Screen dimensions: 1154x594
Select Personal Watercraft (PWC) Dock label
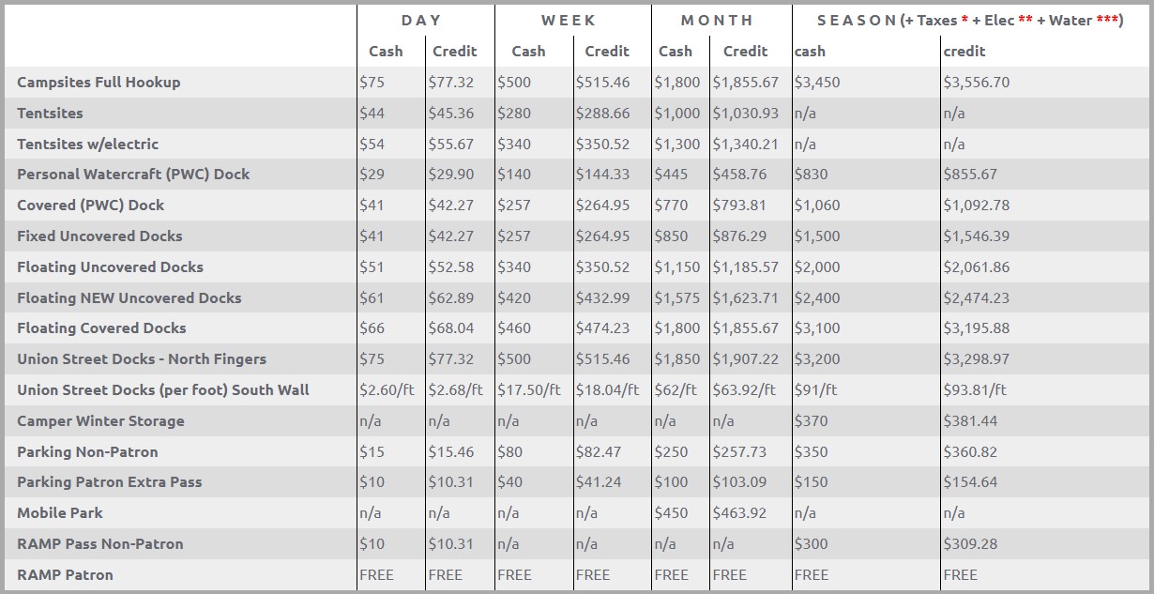[133, 174]
